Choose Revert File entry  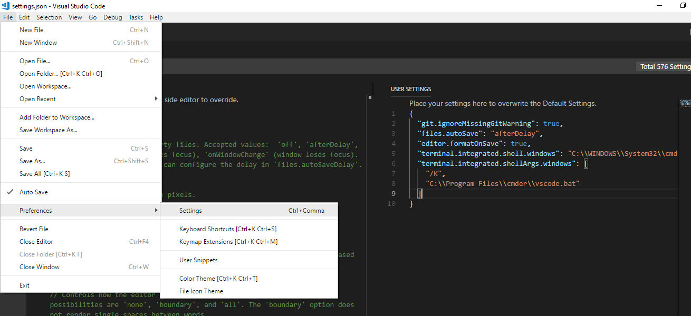tap(81, 229)
